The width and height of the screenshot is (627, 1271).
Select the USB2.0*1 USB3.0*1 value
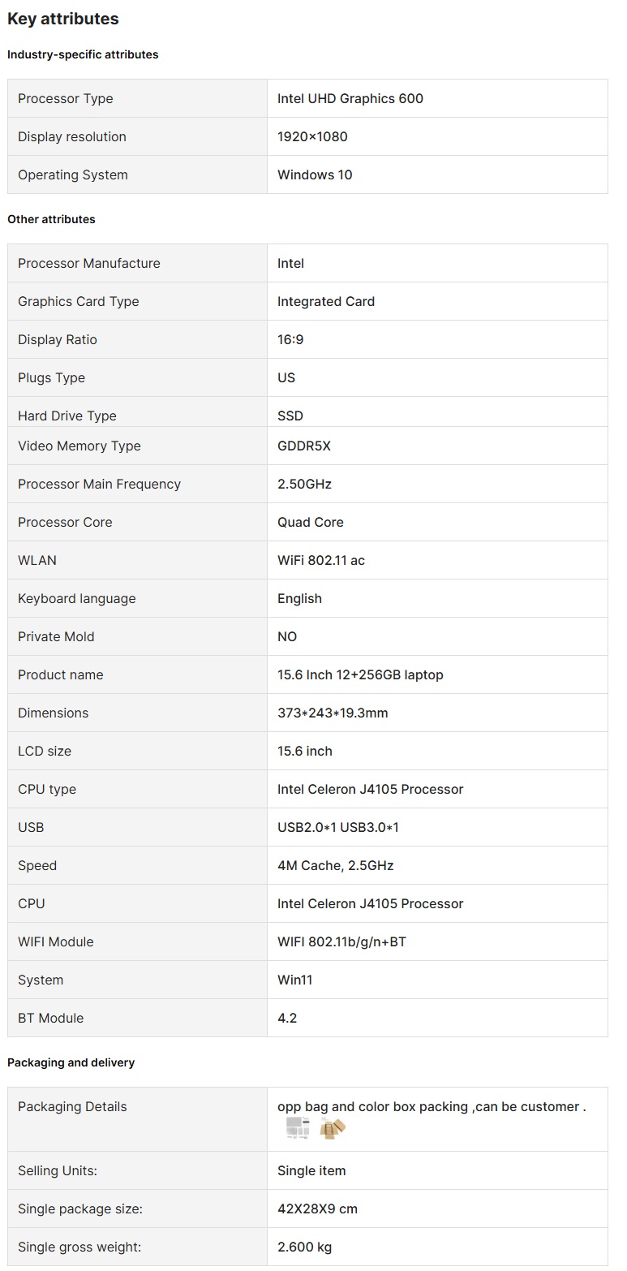[x=338, y=827]
